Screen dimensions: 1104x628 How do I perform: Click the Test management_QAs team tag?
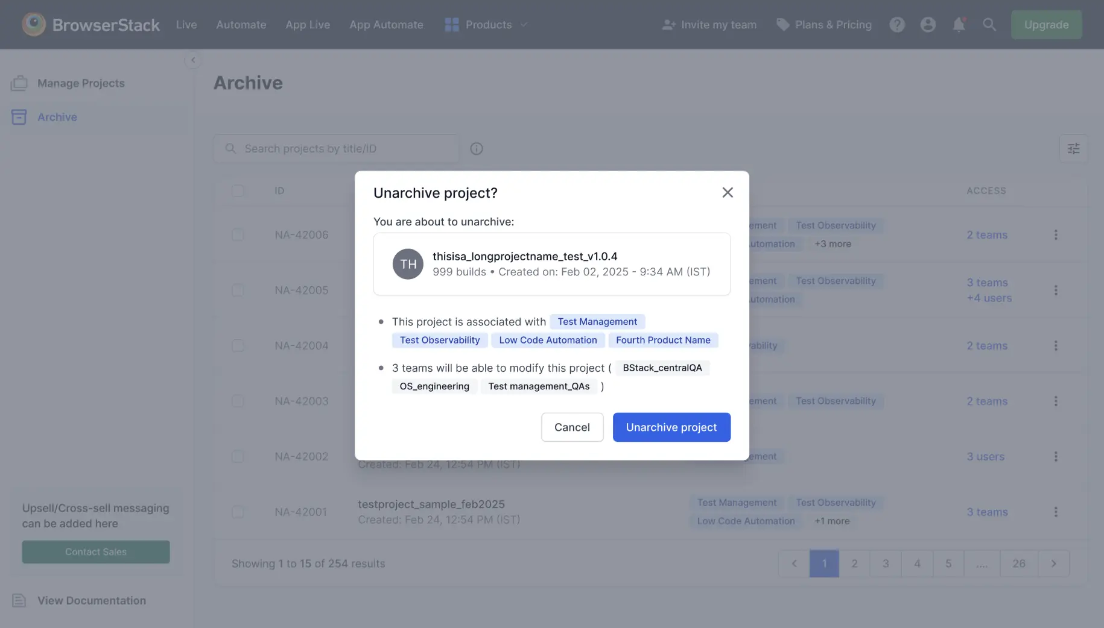click(x=539, y=386)
